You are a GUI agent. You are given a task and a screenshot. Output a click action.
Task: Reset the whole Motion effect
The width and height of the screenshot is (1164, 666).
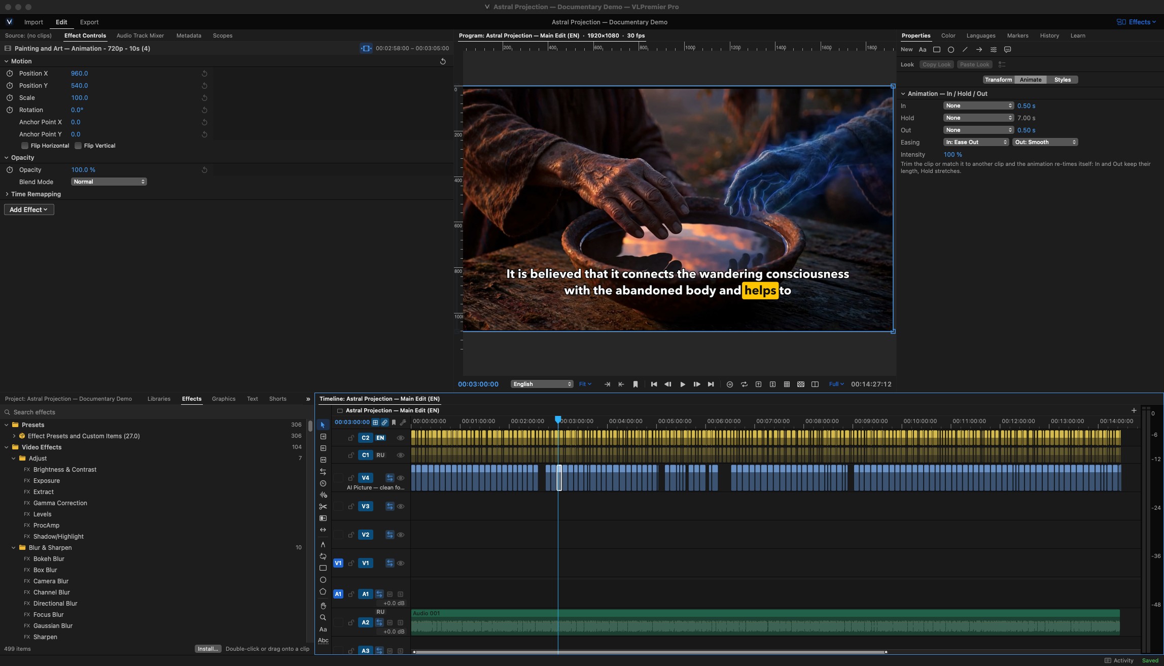(x=443, y=61)
